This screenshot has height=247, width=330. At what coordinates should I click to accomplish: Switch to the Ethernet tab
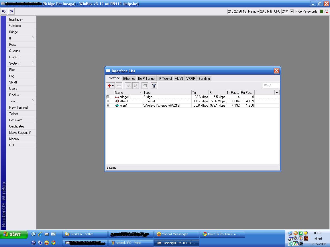pos(129,79)
